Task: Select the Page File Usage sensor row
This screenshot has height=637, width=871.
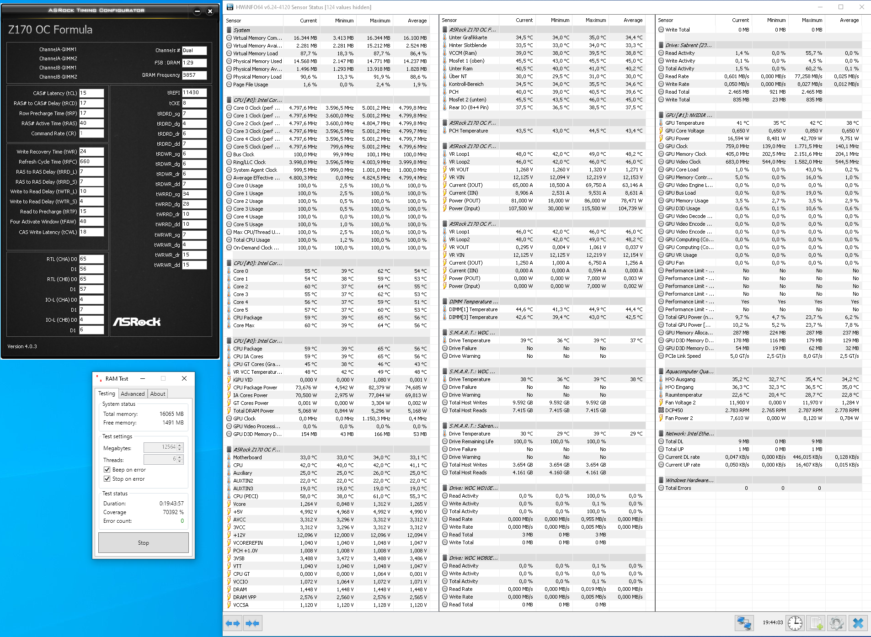Action: (x=327, y=85)
